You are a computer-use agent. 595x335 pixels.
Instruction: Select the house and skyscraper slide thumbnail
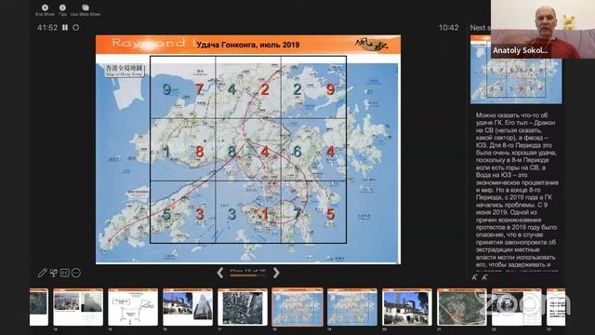coord(188,307)
